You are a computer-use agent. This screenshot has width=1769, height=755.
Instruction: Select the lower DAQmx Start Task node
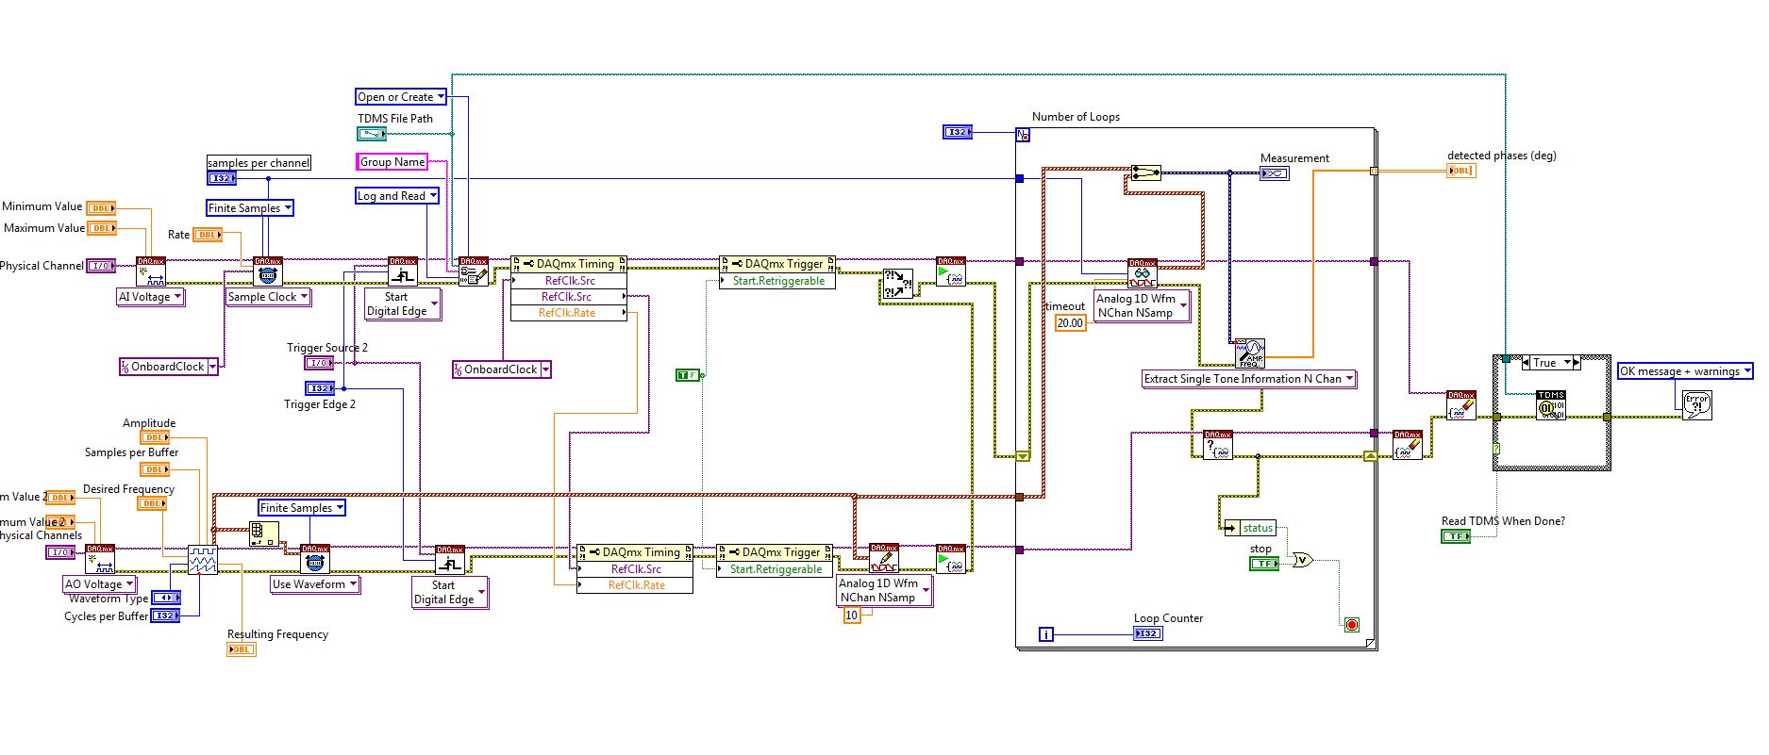tap(951, 559)
